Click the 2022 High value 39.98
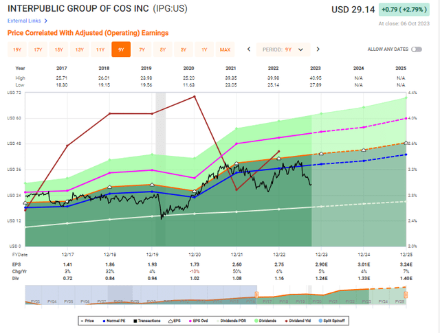This screenshot has width=440, height=333. (274, 78)
